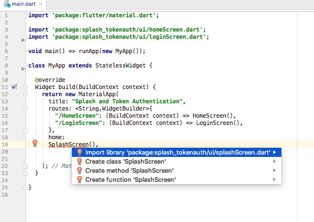Click lightbulb icon beside Create class option

pyautogui.click(x=80, y=161)
